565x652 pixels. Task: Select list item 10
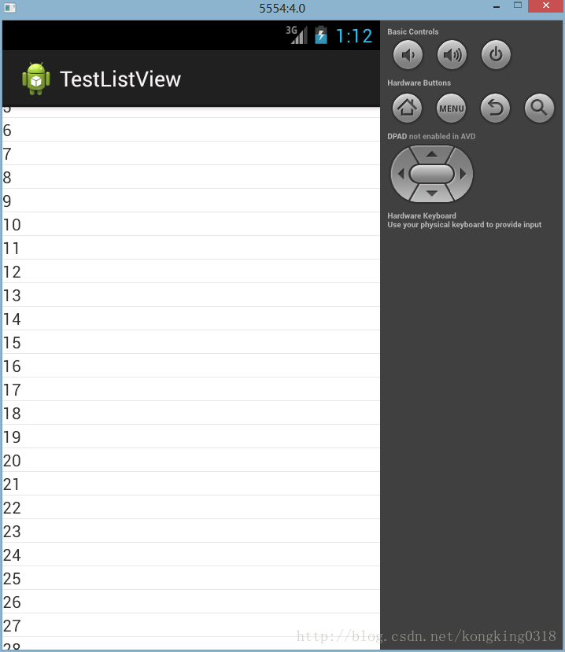point(191,224)
